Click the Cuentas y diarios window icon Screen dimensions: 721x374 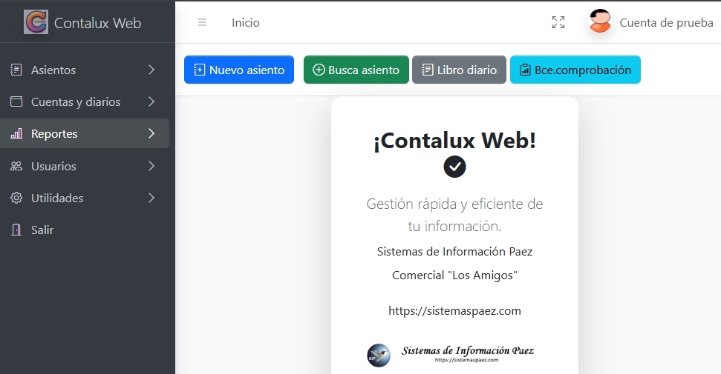coord(16,102)
